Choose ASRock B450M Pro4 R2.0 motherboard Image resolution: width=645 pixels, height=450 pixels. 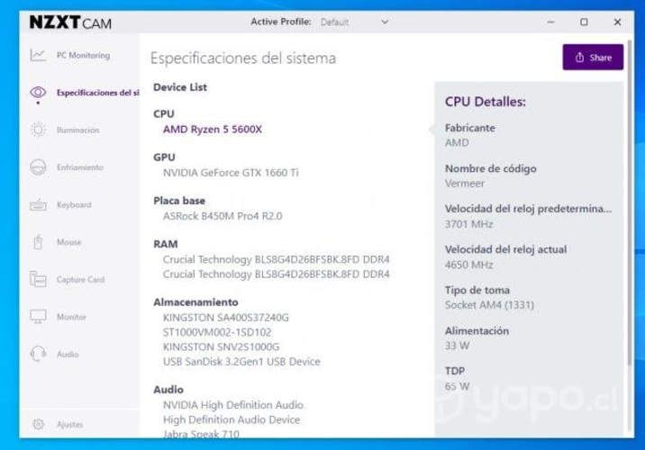[x=223, y=216]
